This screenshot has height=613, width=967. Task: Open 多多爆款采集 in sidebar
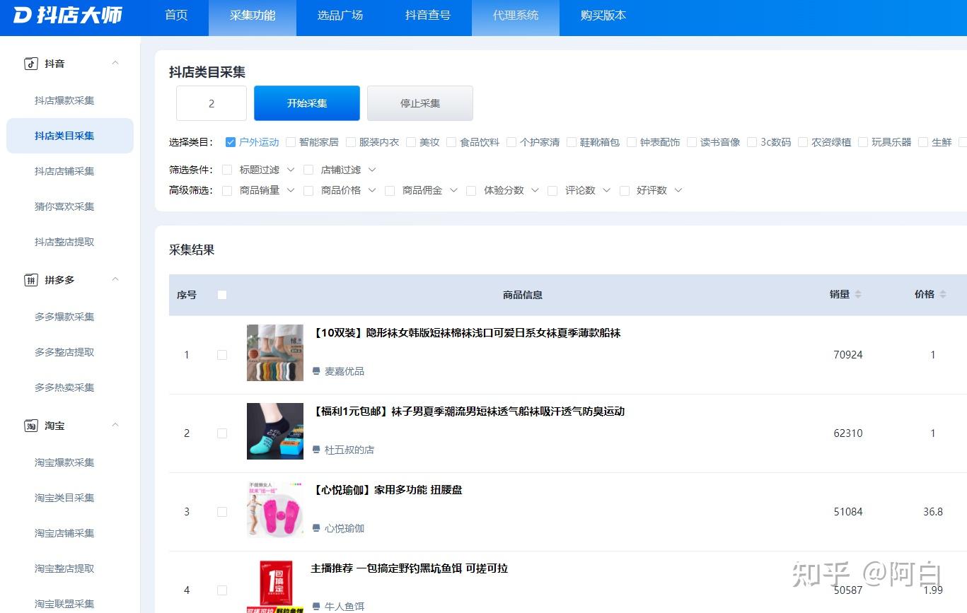pos(64,317)
